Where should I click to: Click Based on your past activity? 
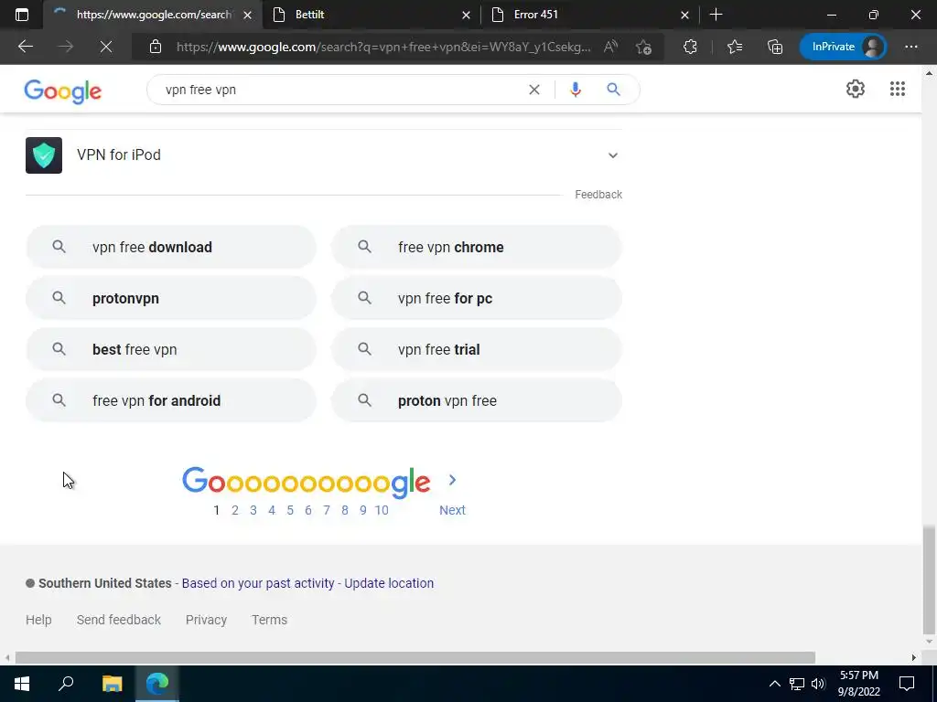pyautogui.click(x=258, y=583)
